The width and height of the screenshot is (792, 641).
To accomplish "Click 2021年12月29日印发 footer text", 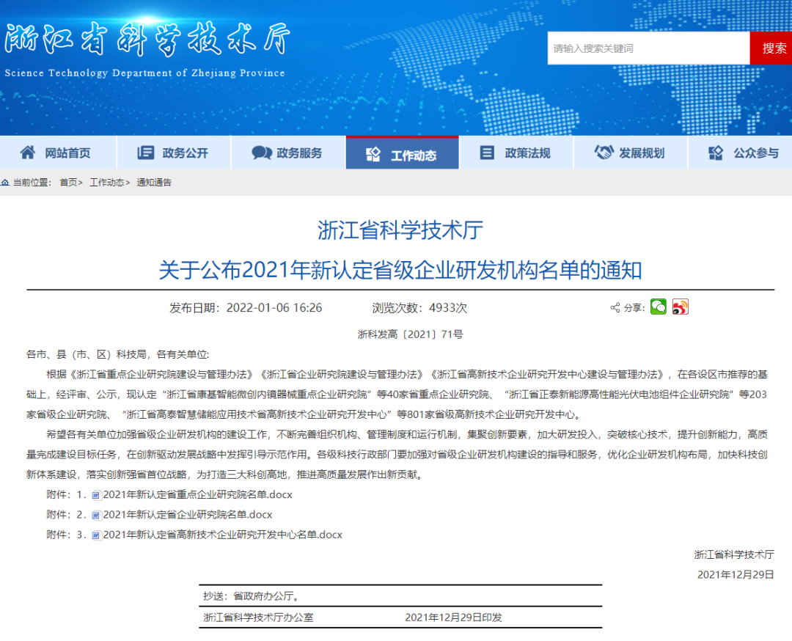I will [454, 618].
